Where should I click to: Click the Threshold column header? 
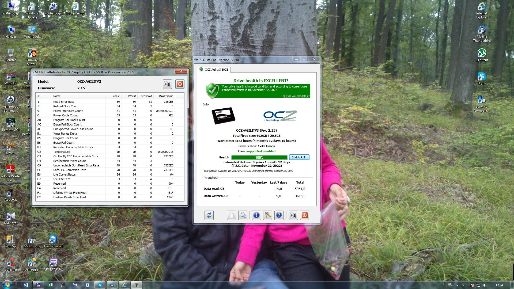point(145,96)
